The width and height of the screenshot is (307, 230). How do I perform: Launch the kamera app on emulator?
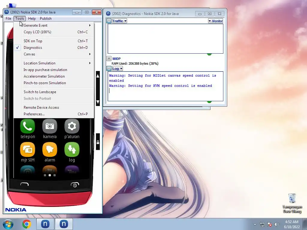(x=50, y=126)
